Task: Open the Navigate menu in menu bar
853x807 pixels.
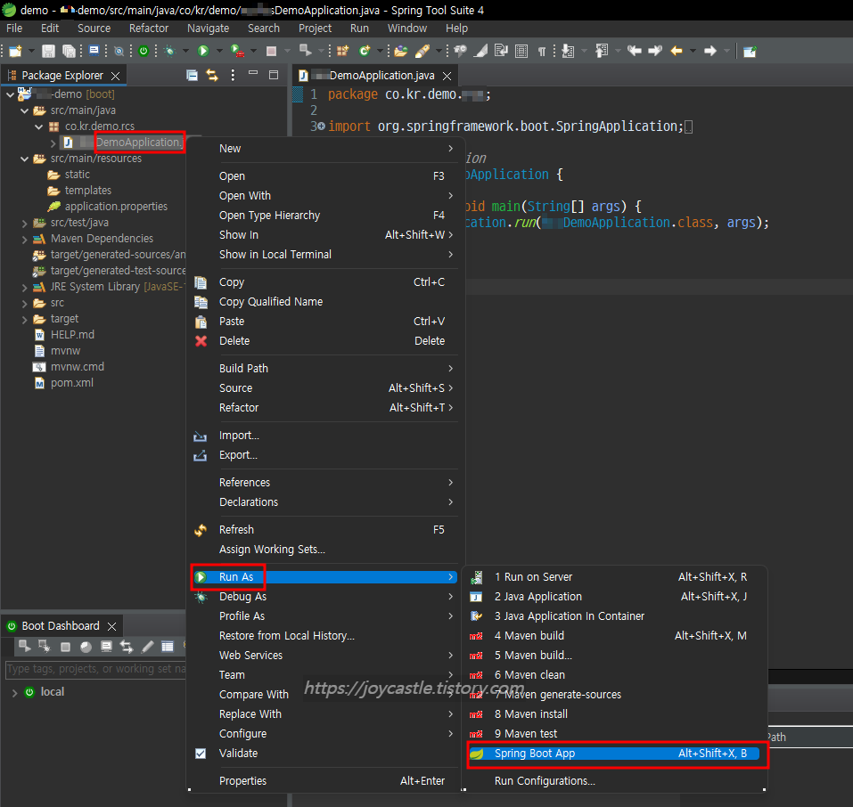Action: point(208,29)
